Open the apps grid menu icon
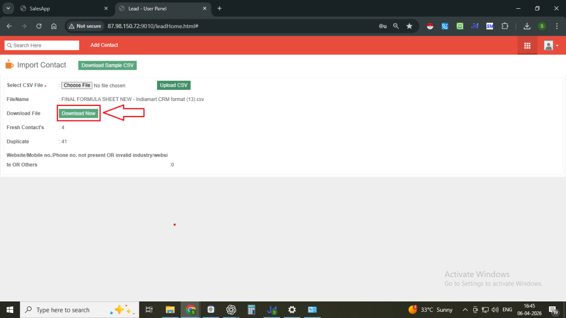566x318 pixels. tap(527, 46)
